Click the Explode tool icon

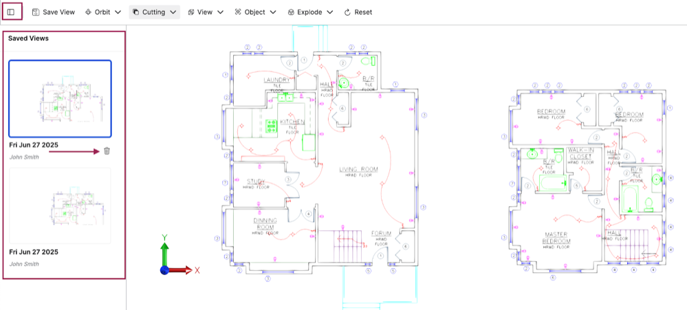tap(291, 12)
